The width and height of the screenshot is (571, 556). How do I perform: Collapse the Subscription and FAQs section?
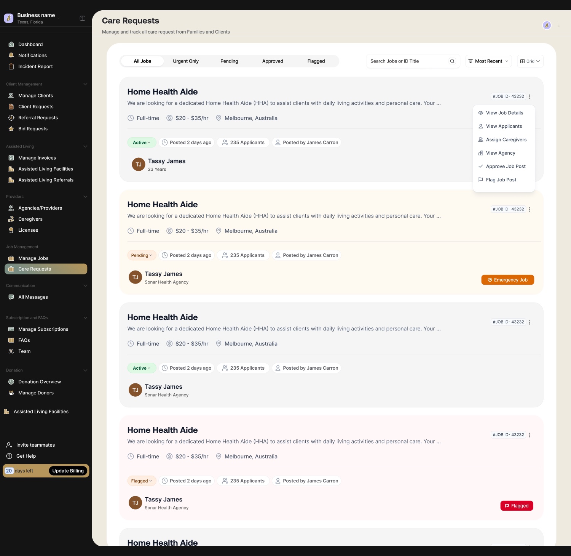click(85, 318)
